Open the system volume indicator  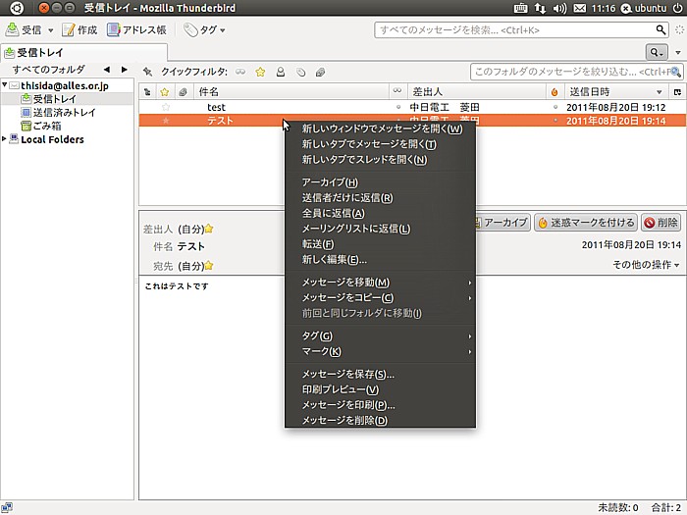559,8
